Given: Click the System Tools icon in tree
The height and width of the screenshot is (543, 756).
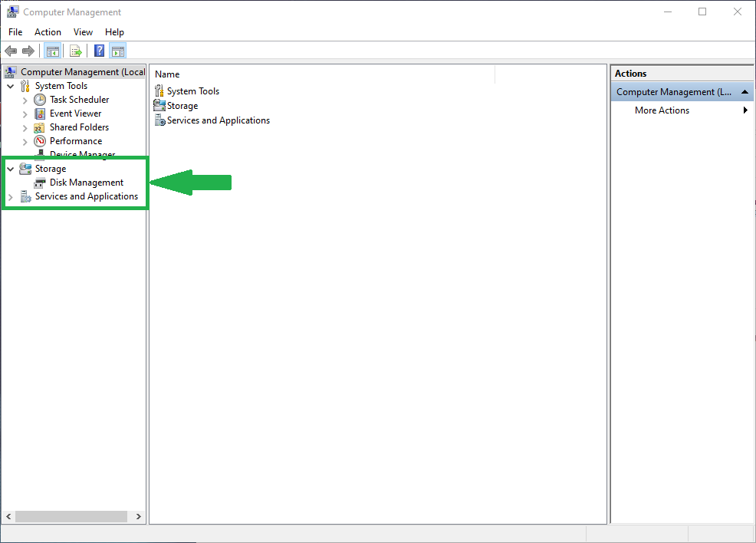Looking at the screenshot, I should coord(25,87).
